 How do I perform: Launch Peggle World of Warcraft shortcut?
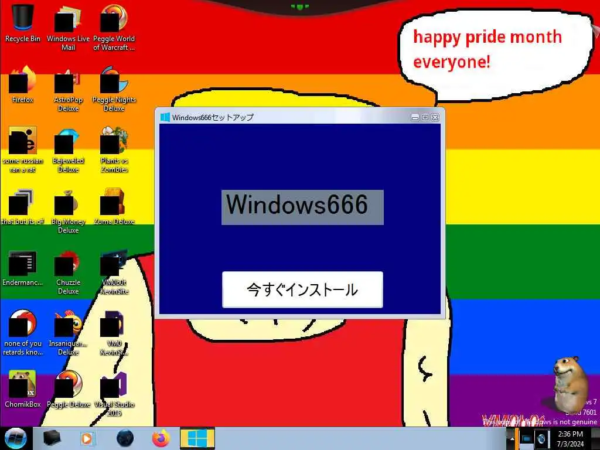(114, 27)
